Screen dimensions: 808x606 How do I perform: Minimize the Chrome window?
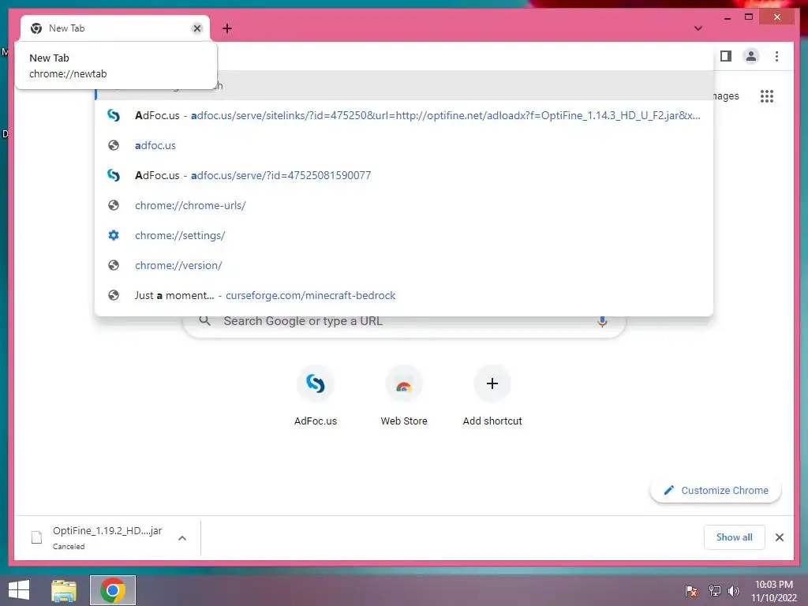tap(727, 17)
